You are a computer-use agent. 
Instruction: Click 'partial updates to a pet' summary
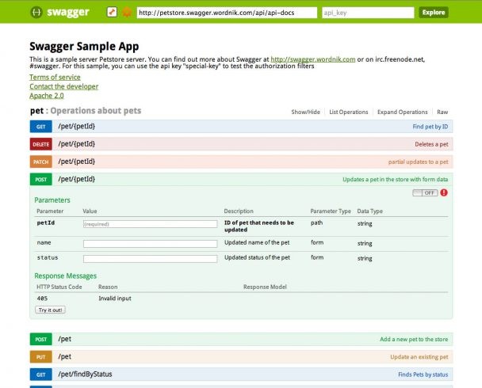pos(418,162)
